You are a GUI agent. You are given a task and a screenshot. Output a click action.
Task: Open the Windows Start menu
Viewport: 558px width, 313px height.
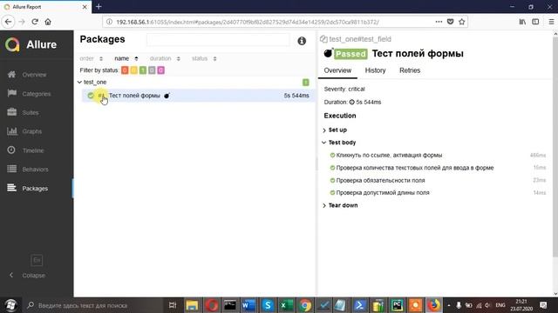click(11, 305)
